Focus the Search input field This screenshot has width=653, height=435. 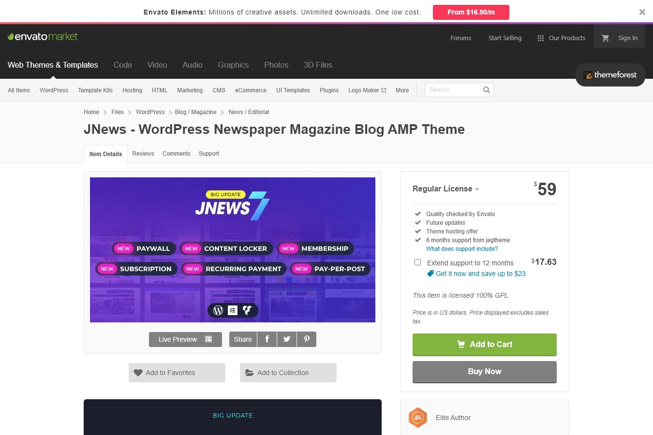click(x=455, y=90)
